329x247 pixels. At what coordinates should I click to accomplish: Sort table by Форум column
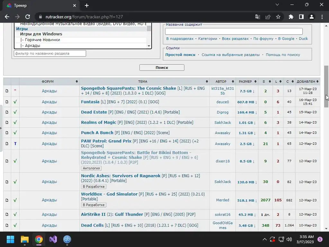[x=49, y=81]
